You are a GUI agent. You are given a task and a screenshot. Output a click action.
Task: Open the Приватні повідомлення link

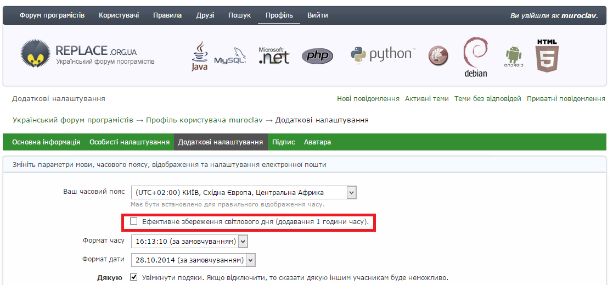click(566, 99)
